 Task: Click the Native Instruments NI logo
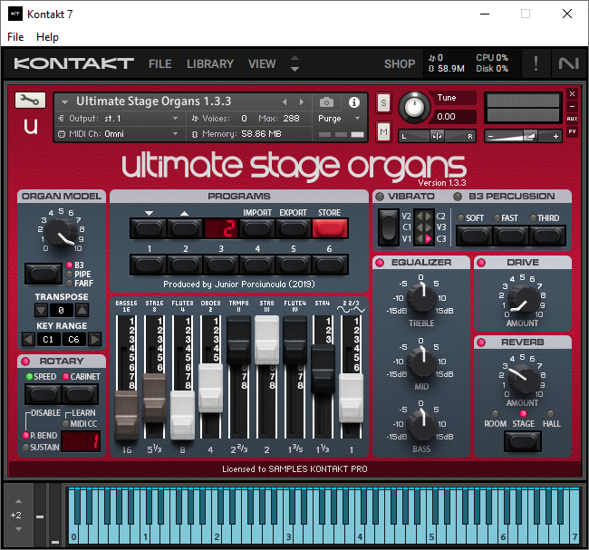pos(568,63)
